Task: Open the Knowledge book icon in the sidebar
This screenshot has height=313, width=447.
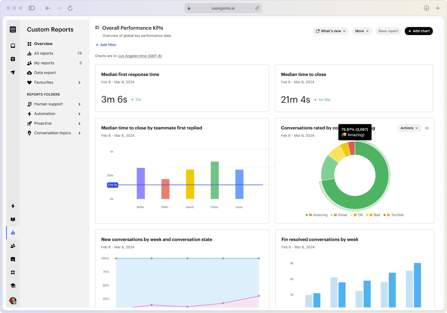Action: pos(13,219)
